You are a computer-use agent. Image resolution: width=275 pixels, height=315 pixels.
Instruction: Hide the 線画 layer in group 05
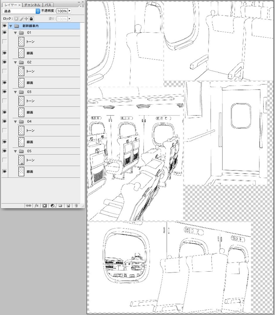(4, 172)
